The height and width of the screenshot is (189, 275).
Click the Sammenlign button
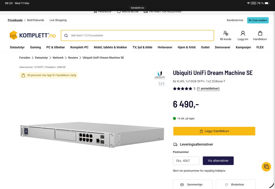click(x=193, y=184)
